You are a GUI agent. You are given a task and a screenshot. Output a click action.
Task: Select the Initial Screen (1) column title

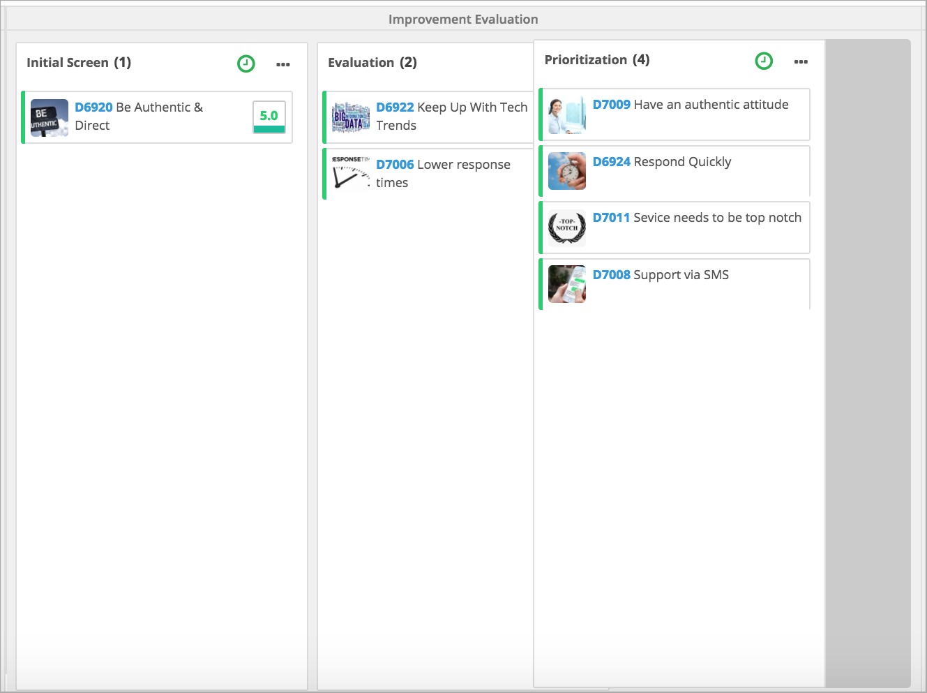coord(79,63)
